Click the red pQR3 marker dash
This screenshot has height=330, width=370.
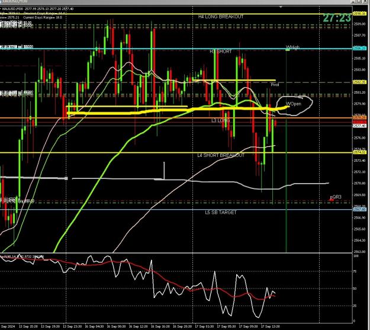tap(332, 200)
